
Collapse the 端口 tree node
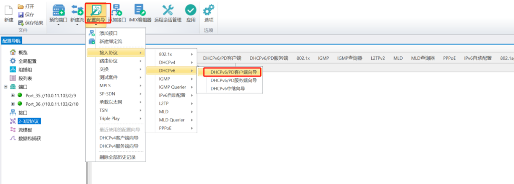click(5, 87)
